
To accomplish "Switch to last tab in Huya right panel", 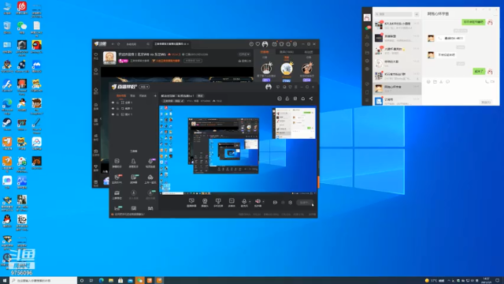I will tap(308, 52).
